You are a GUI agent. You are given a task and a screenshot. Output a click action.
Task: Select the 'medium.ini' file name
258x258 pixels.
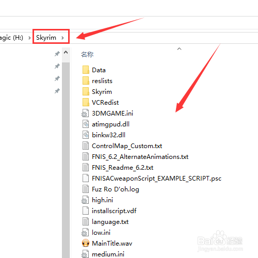108,254
